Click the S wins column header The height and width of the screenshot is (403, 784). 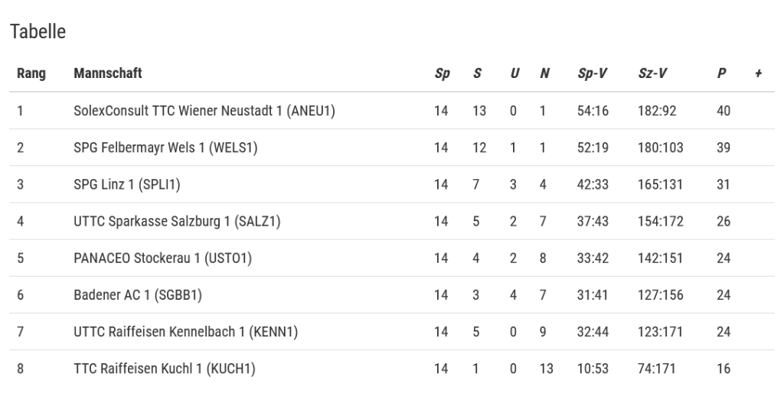click(x=478, y=73)
